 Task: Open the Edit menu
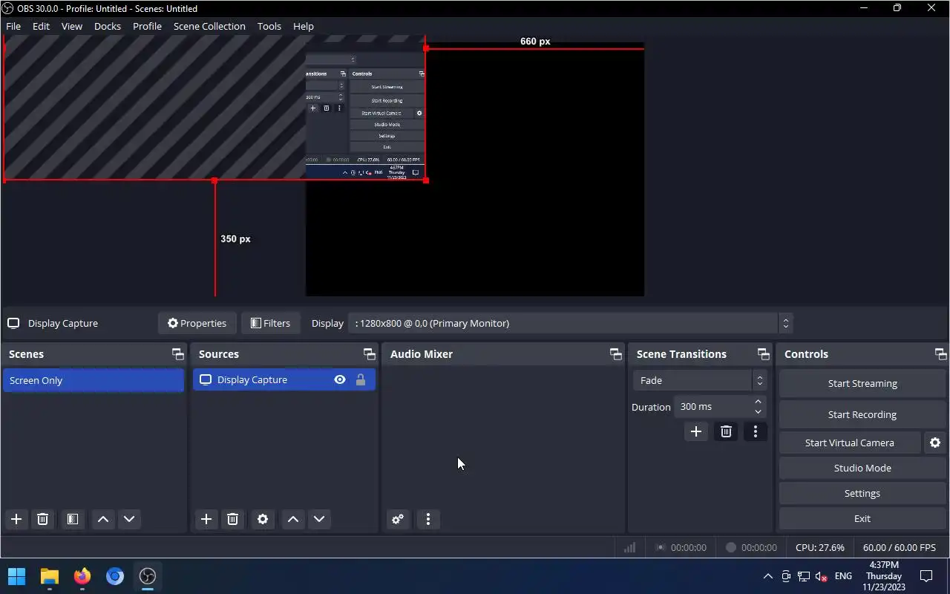(x=41, y=26)
